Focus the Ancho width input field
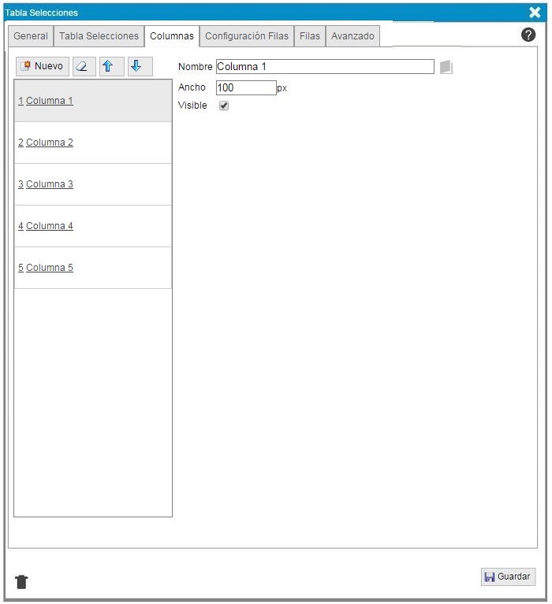The image size is (552, 604). pos(245,87)
